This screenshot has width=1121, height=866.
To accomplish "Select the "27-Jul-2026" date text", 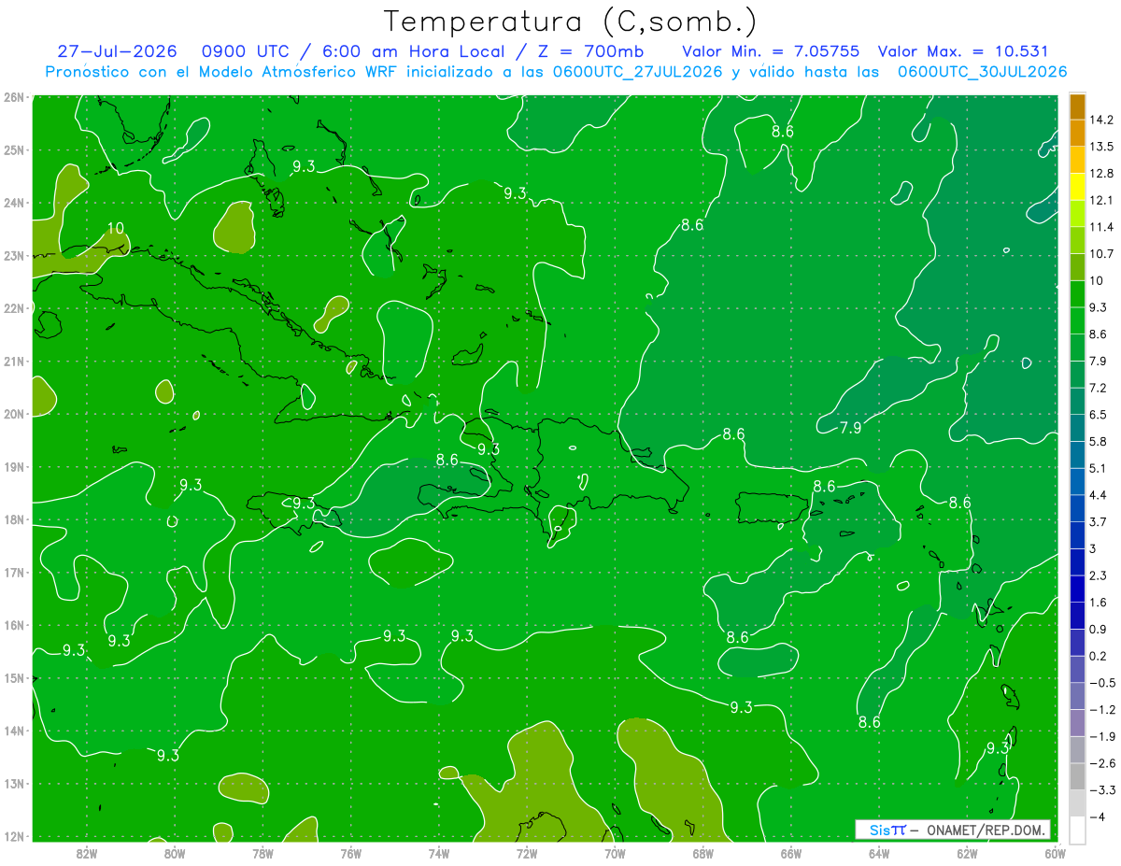I will pyautogui.click(x=117, y=51).
